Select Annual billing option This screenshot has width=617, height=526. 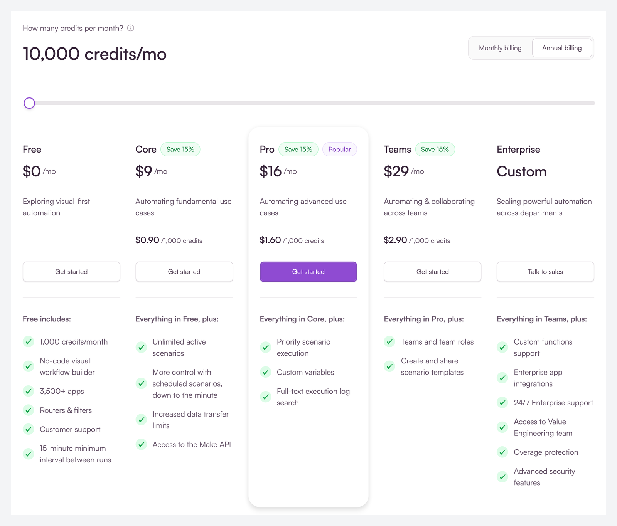(562, 48)
